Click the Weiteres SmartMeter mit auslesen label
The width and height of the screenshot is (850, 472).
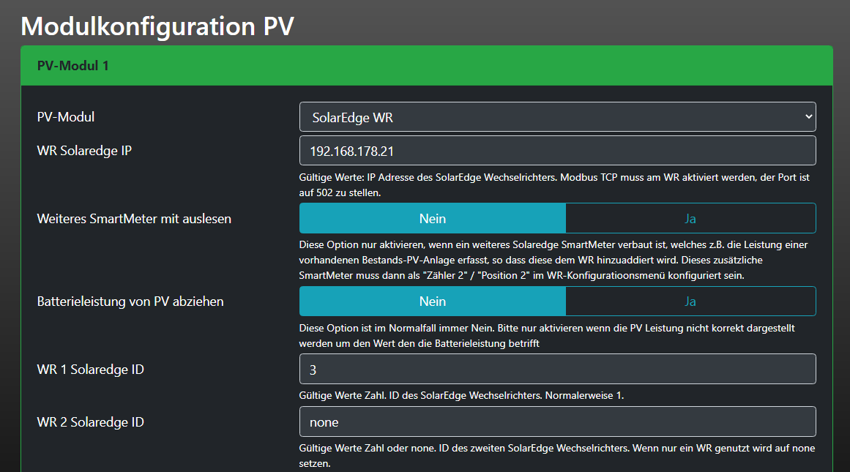(134, 218)
